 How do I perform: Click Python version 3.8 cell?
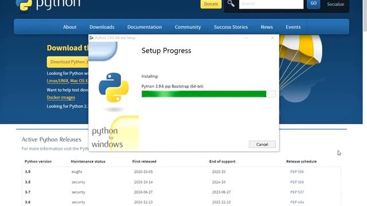tap(28, 182)
